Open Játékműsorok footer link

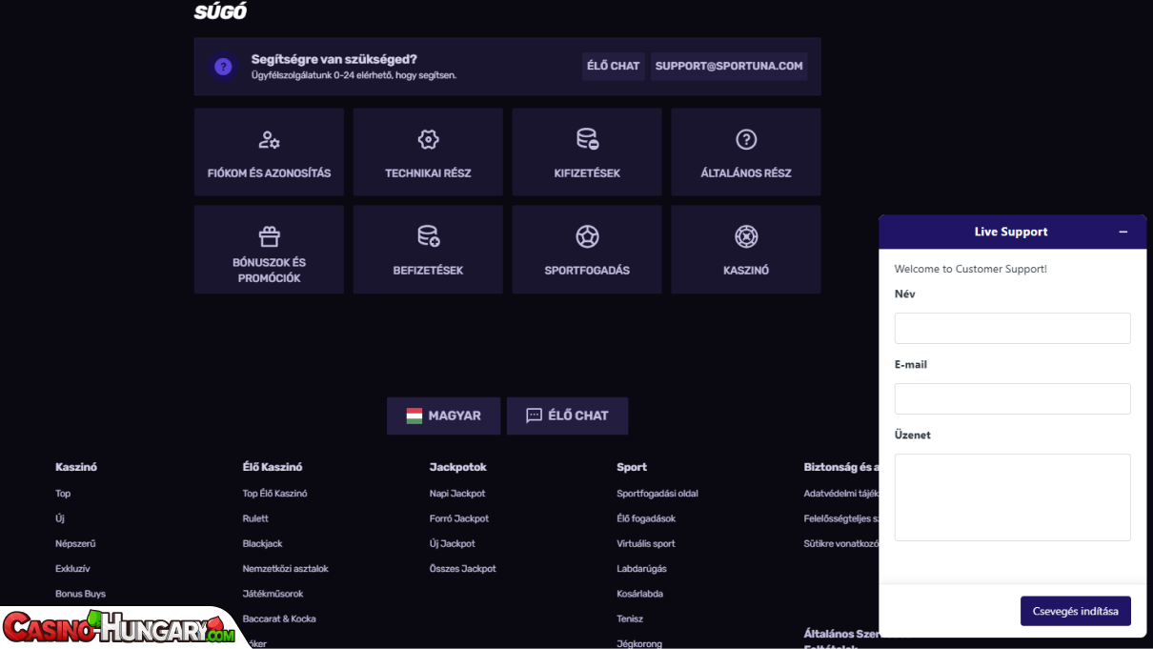(273, 594)
